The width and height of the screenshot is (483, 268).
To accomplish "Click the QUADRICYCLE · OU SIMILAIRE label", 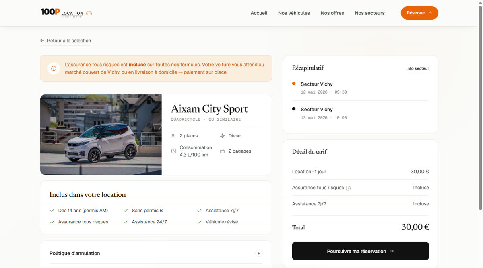I will pyautogui.click(x=206, y=119).
